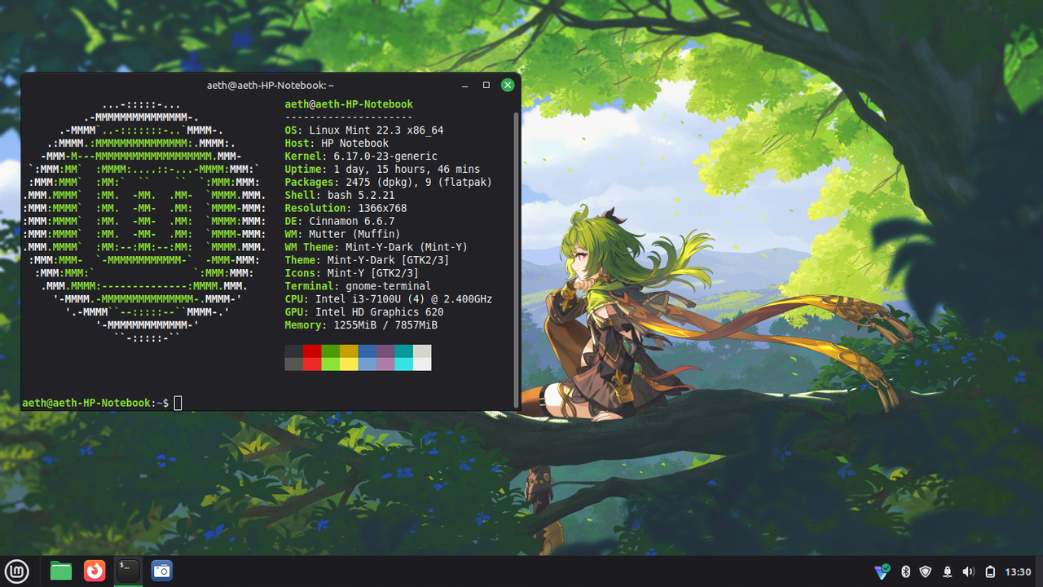
Task: Maximize the terminal window
Action: [486, 85]
